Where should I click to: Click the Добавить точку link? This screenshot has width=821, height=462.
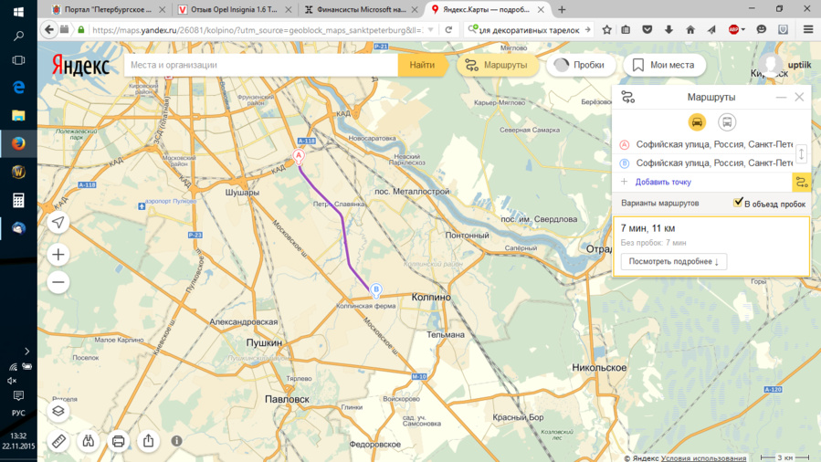tap(663, 182)
